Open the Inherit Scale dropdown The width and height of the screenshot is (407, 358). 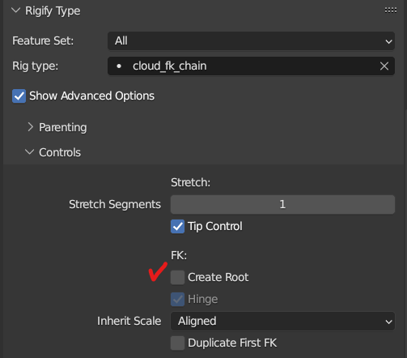click(282, 322)
